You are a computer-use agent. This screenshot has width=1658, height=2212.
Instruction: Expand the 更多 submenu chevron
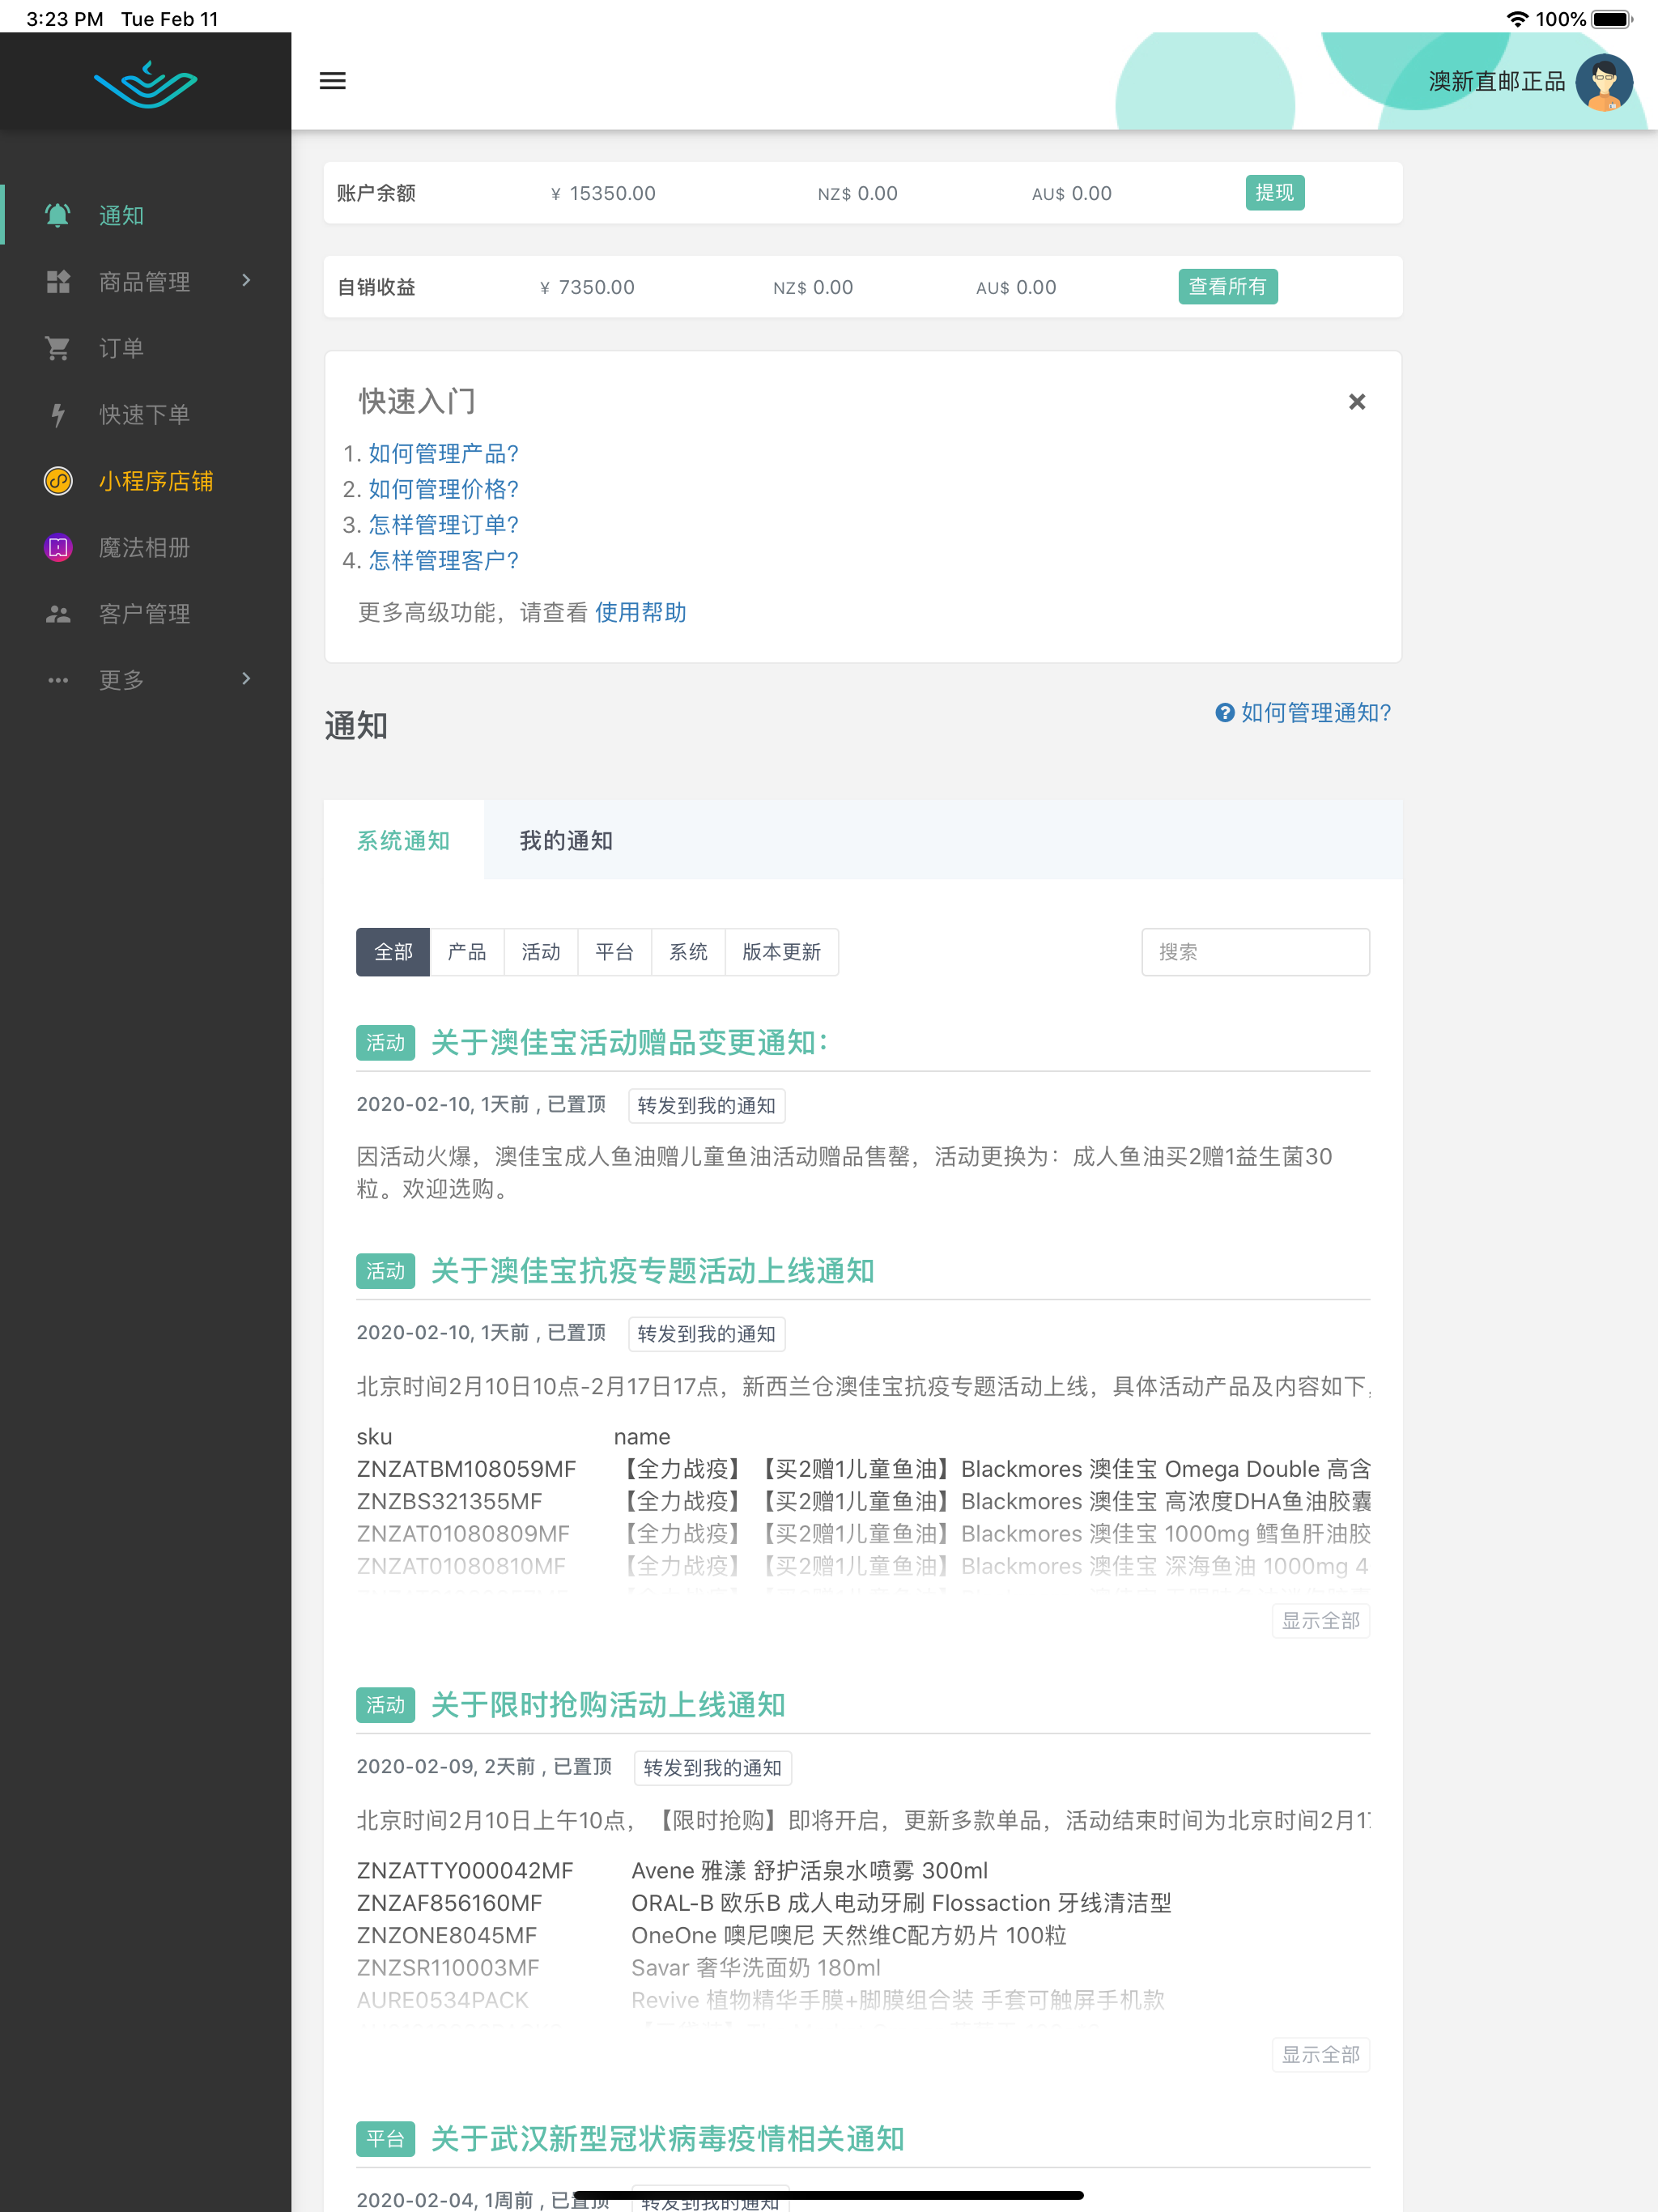tap(246, 679)
